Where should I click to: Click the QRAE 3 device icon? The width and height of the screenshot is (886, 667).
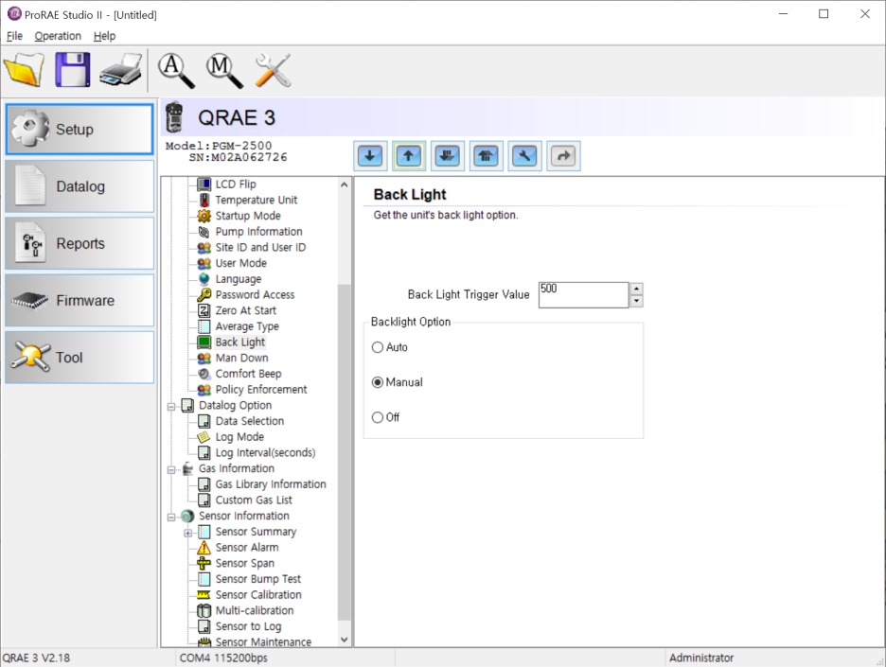174,117
